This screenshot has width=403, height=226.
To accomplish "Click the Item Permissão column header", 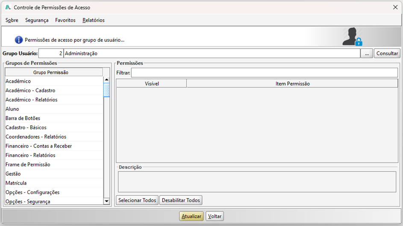I will 292,84.
